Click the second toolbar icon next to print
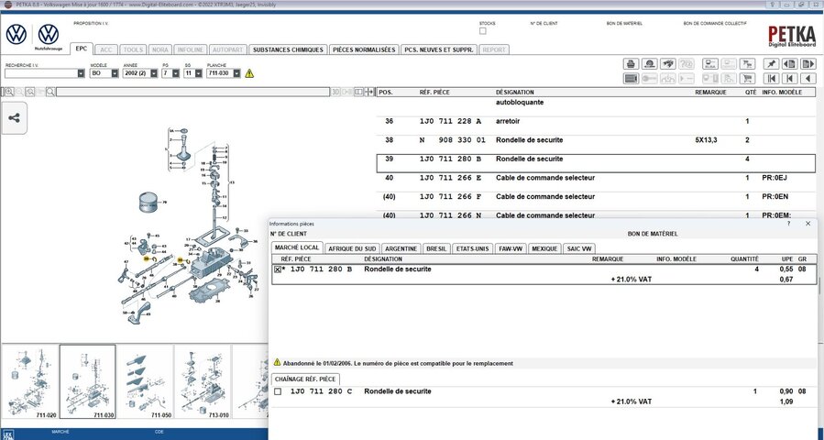 (650, 63)
